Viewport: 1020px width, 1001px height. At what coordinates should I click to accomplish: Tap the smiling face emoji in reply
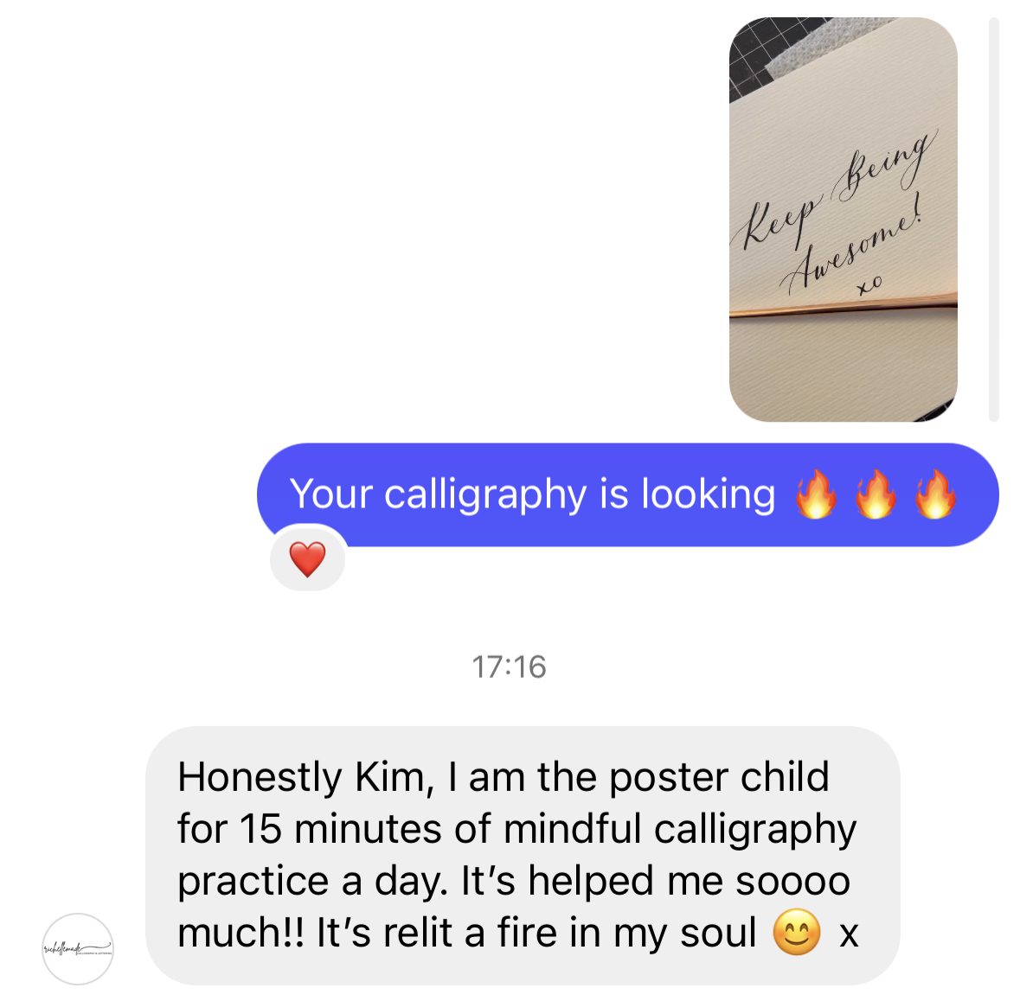pos(796,932)
